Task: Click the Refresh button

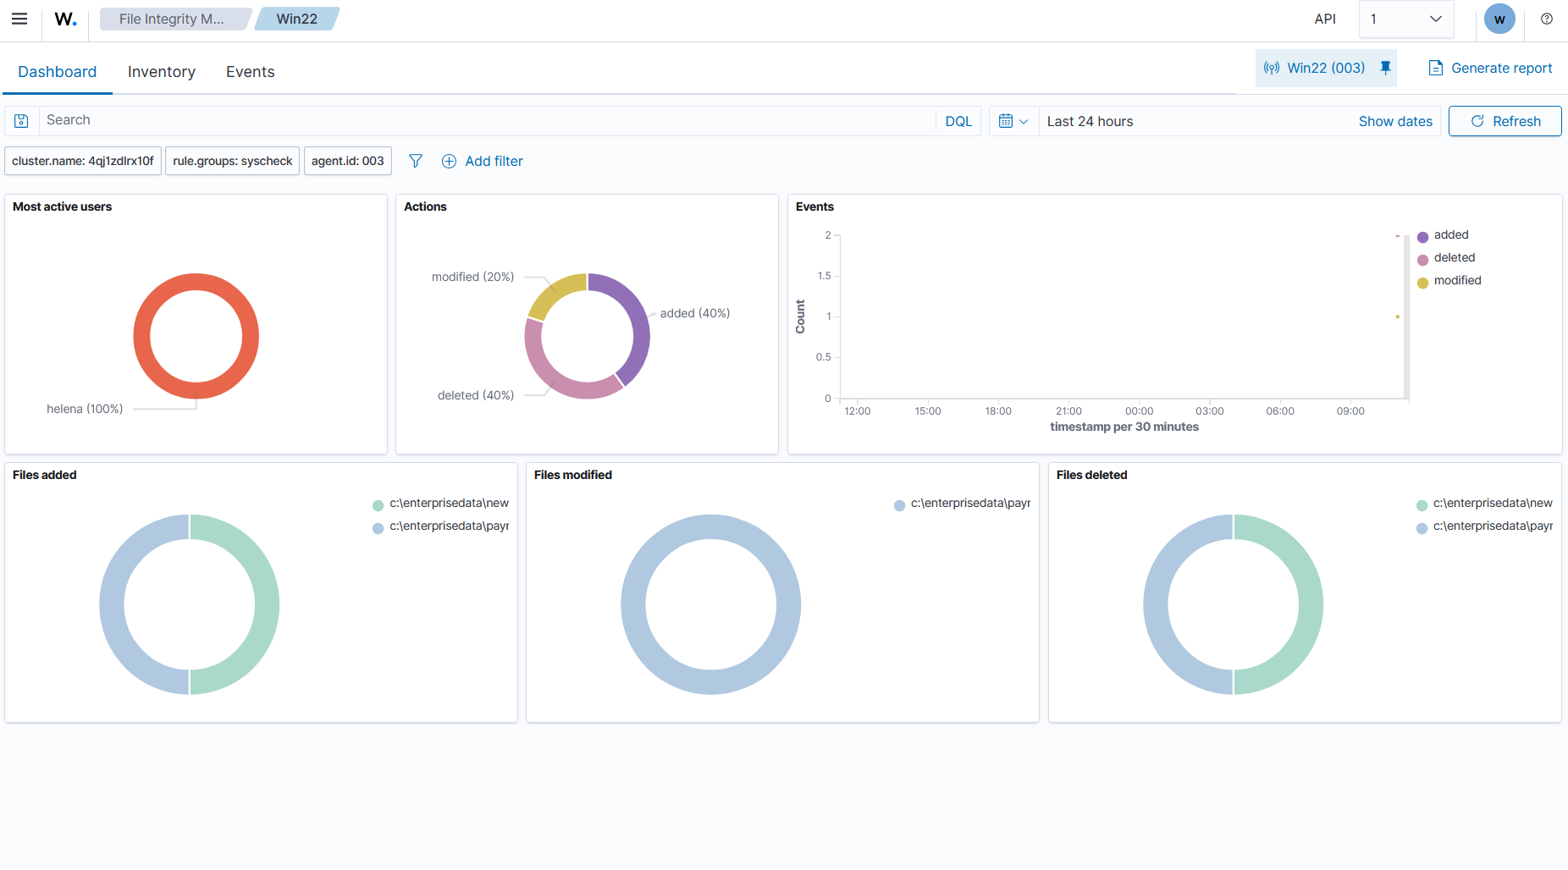Action: coord(1505,121)
